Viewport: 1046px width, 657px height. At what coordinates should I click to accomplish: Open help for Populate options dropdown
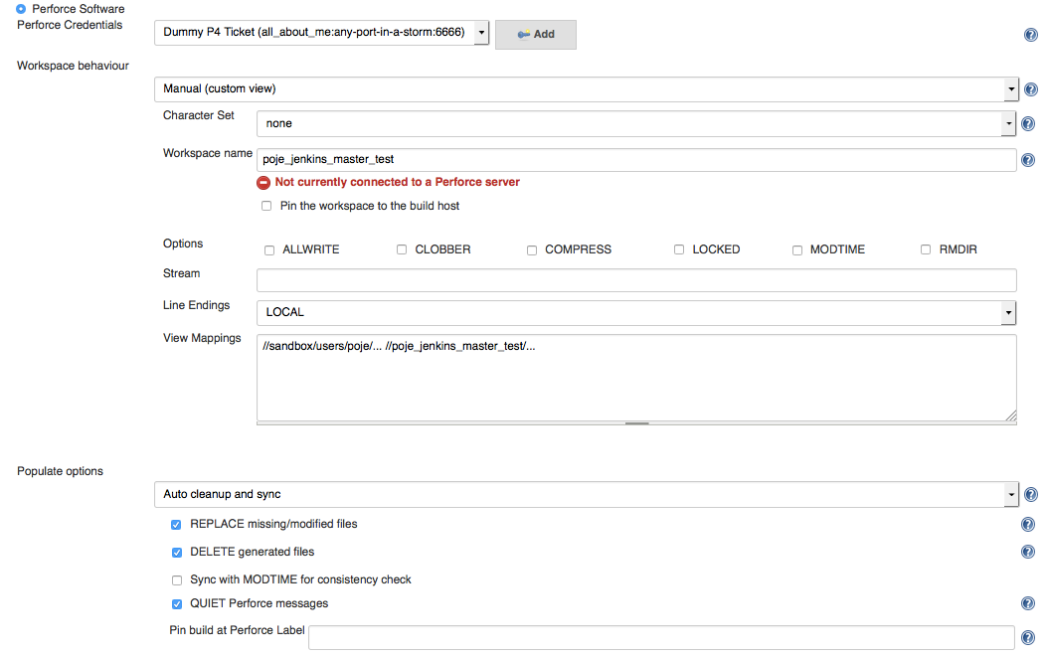(1029, 495)
